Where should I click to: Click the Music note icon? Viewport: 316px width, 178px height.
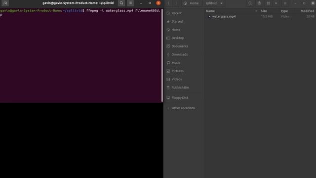pyautogui.click(x=168, y=63)
